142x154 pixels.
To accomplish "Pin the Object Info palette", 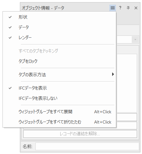I will pyautogui.click(x=128, y=8).
